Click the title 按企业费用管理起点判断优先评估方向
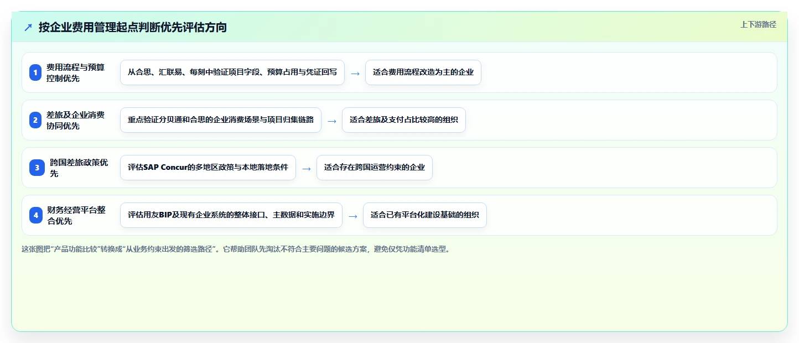 (x=133, y=27)
